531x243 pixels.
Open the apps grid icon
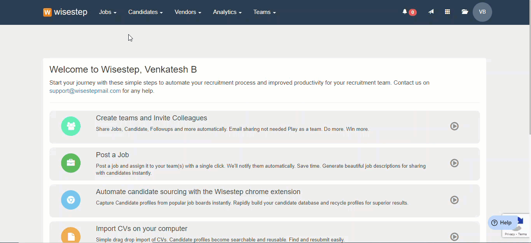(x=447, y=12)
